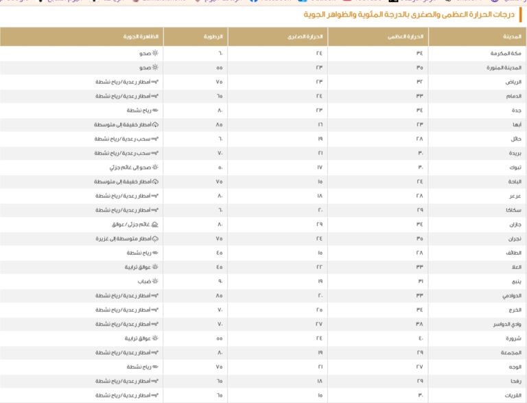Select the city name المجمعة

(511, 353)
